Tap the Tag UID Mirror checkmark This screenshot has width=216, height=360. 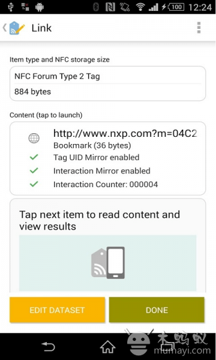[x=34, y=157]
